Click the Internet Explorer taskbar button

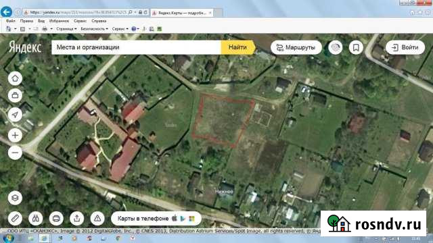(44, 238)
